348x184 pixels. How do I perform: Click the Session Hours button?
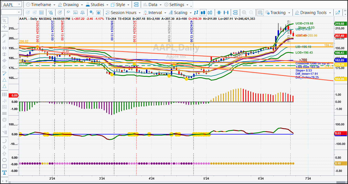click(121, 12)
